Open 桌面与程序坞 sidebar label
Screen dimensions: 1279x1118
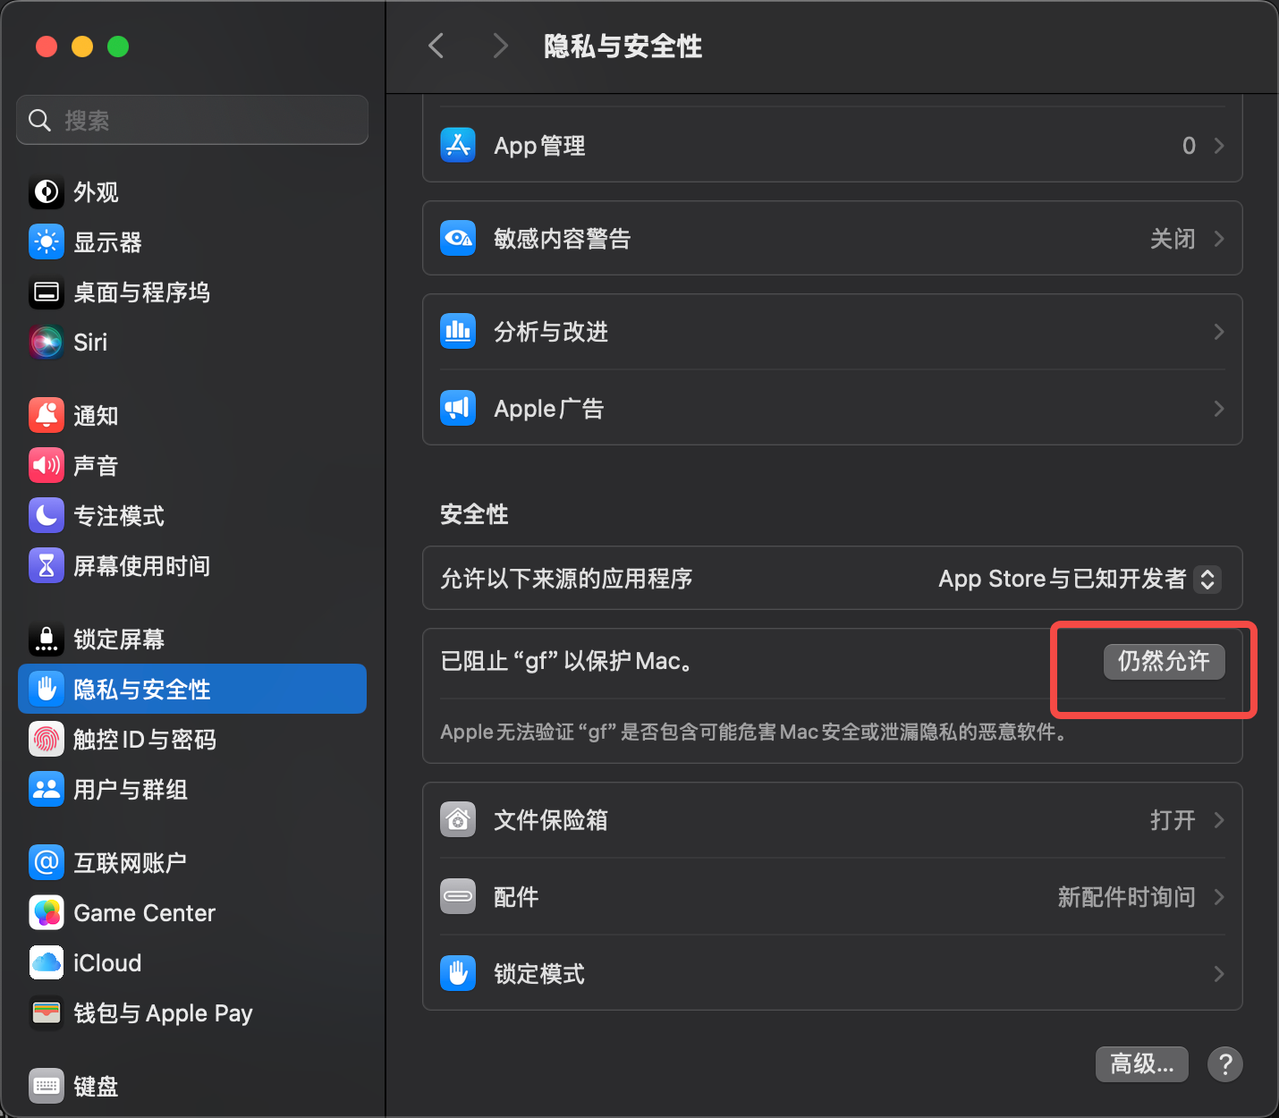(142, 292)
